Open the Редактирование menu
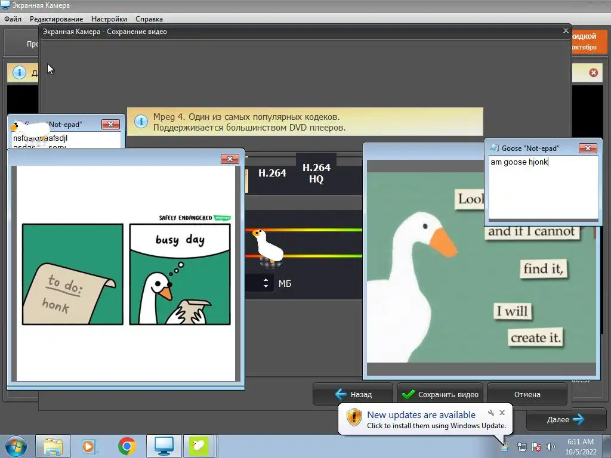 click(x=56, y=18)
